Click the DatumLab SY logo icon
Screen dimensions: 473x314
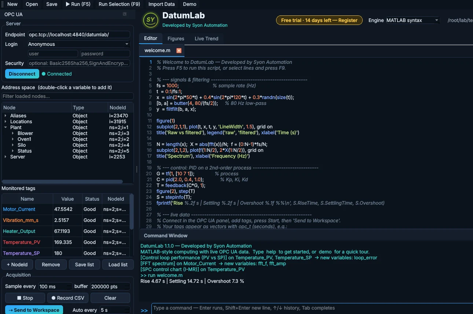click(150, 20)
